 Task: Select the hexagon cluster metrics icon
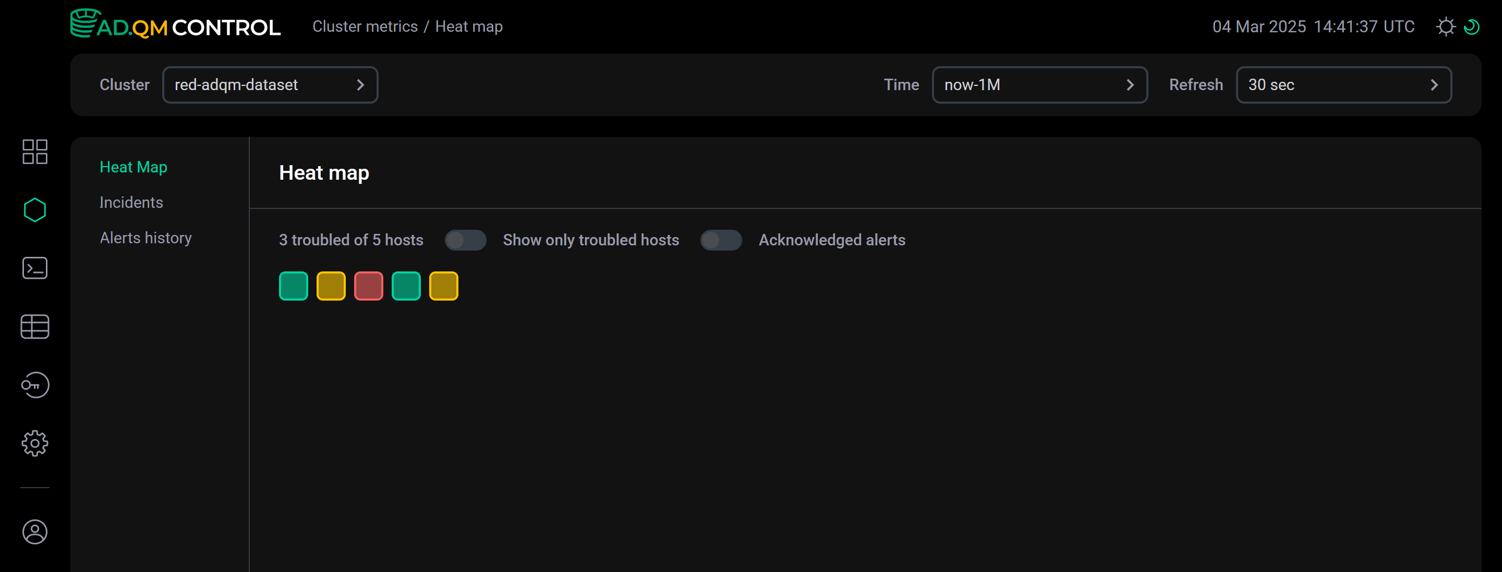[34, 210]
